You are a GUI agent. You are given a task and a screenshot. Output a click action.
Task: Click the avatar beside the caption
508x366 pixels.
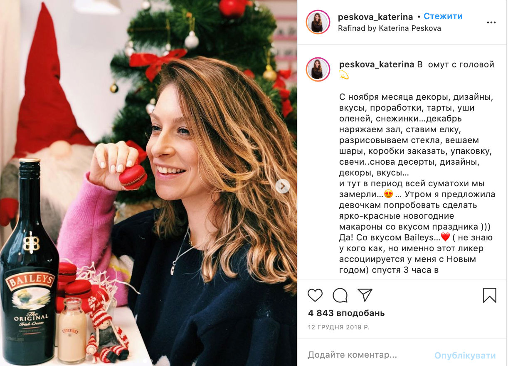pos(318,69)
